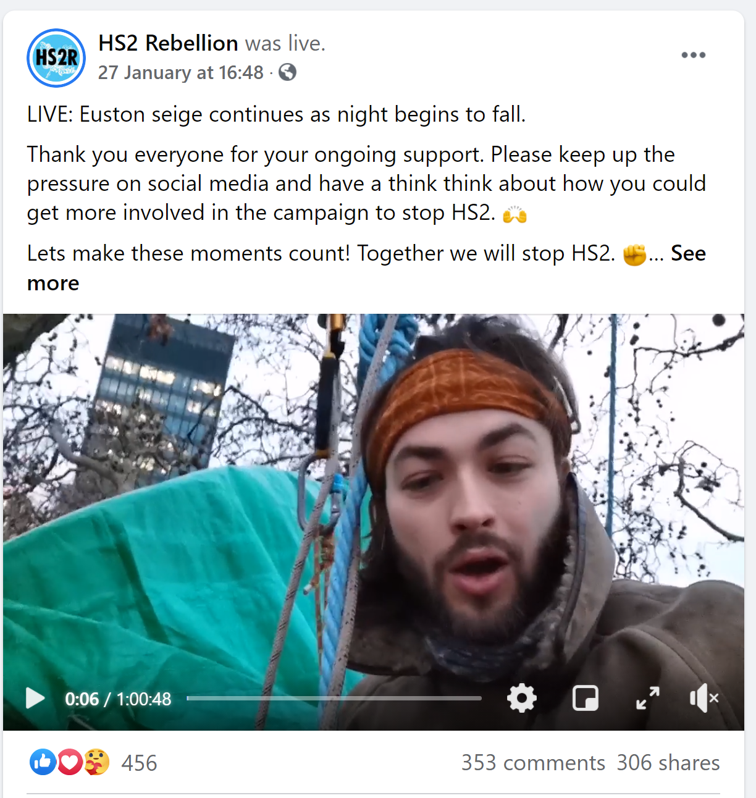
Task: Play the live video
Action: coord(35,699)
